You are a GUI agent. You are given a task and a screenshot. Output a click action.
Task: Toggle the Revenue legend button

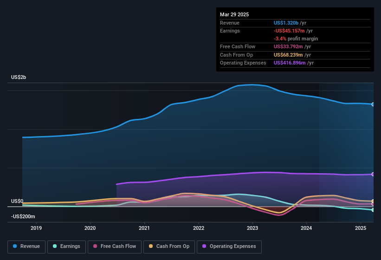26,247
